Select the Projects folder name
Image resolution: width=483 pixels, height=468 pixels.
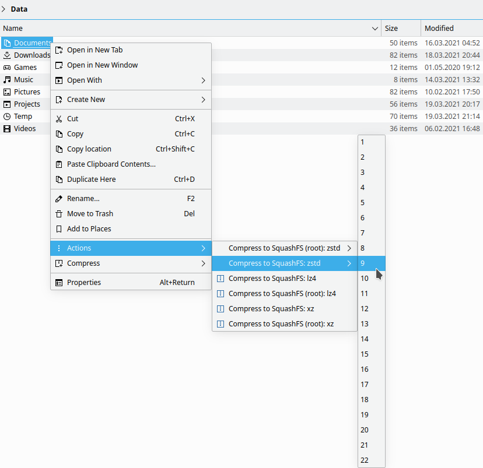tap(27, 104)
